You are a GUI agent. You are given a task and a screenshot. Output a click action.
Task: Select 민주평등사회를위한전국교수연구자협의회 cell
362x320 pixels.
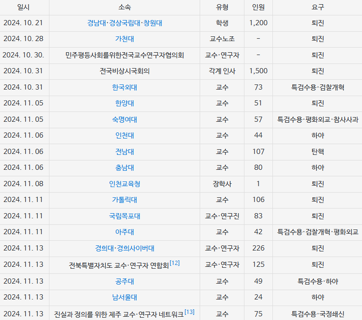click(x=125, y=56)
